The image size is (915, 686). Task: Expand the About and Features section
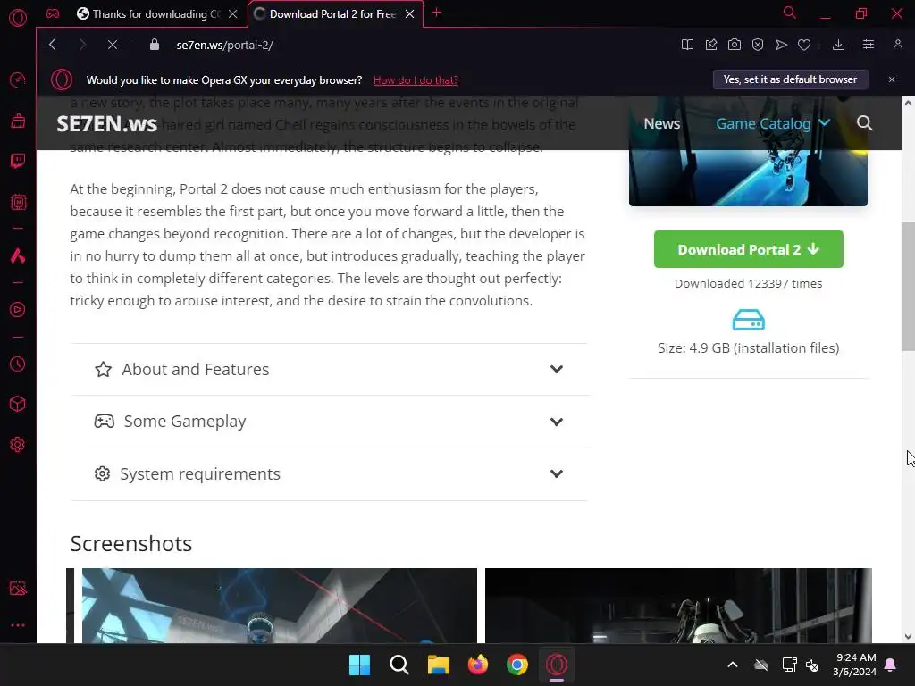(329, 369)
